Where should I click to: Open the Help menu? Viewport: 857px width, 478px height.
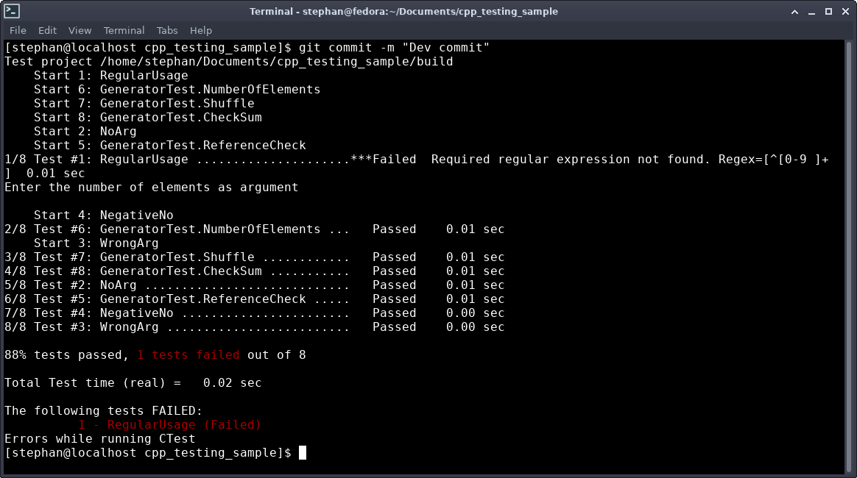(200, 30)
